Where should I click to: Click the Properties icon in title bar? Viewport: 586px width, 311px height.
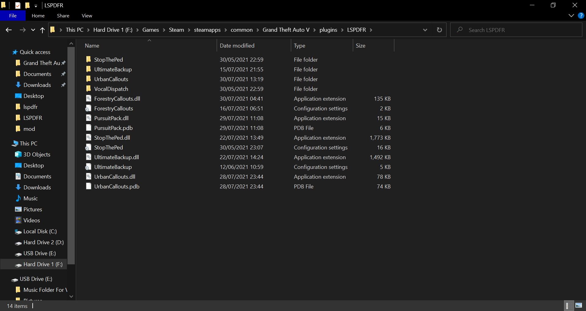(x=18, y=5)
